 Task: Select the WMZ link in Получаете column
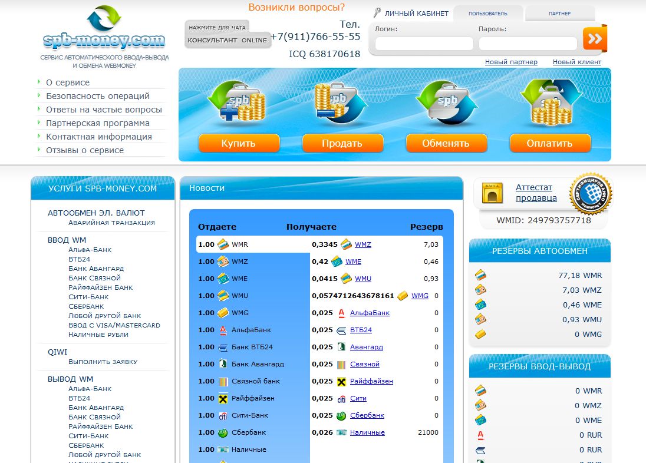click(363, 244)
